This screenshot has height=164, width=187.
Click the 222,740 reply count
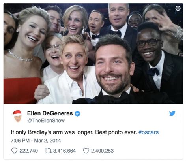pos(29,151)
